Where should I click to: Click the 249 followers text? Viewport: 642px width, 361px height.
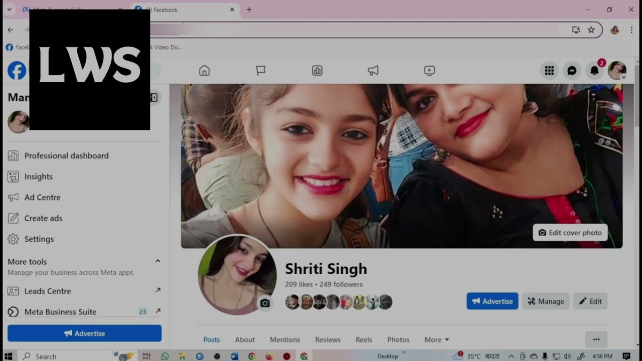[x=341, y=284]
